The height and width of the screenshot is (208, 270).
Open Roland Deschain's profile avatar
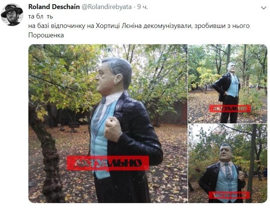tap(12, 15)
